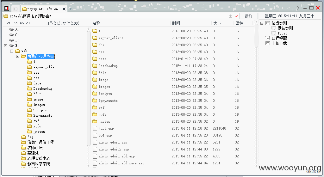The height and width of the screenshot is (177, 324).
Task: Click file list vertical scrollbar thumb
Action: pyautogui.click(x=256, y=35)
